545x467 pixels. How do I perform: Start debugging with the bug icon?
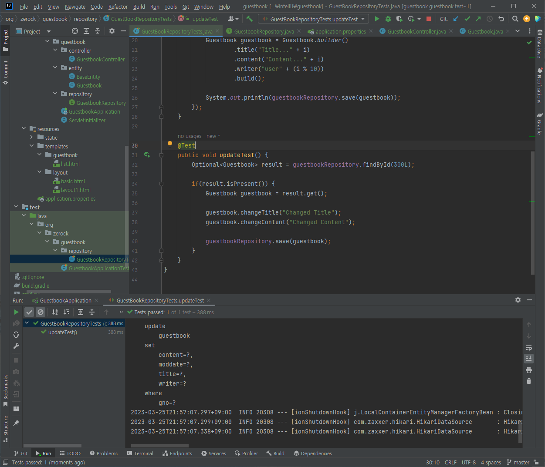click(x=388, y=19)
